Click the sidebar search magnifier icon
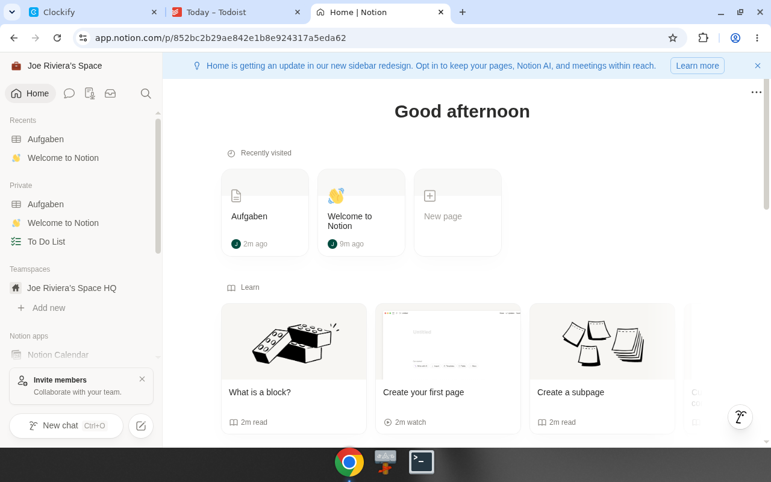 click(x=146, y=93)
